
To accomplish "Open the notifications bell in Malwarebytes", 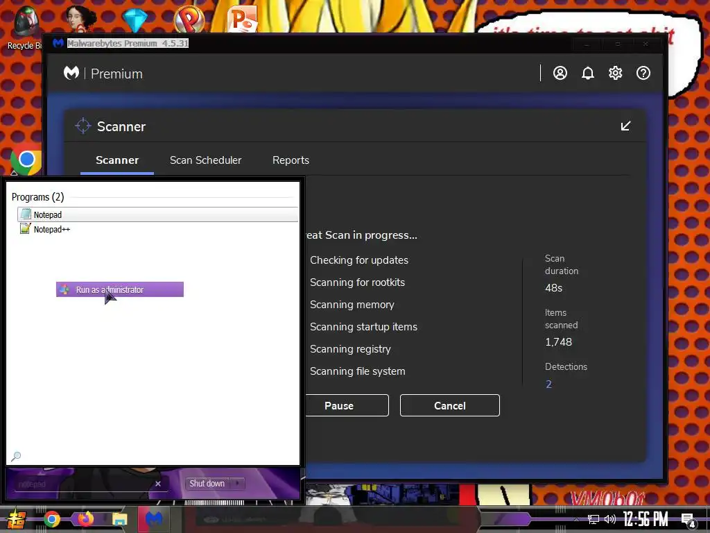I will [x=587, y=73].
